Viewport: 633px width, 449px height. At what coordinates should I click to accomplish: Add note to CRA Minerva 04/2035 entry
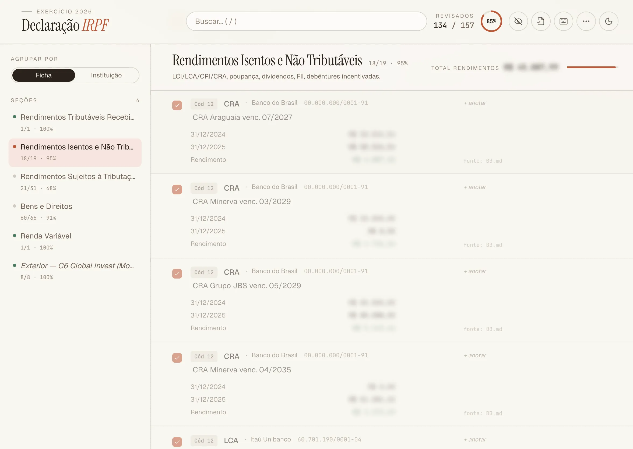click(x=475, y=355)
